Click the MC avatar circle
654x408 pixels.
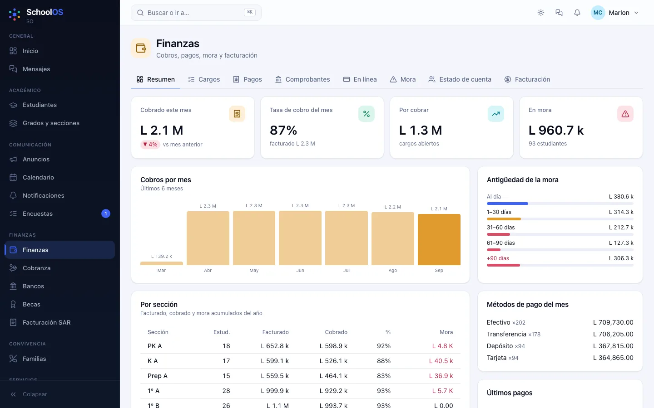click(598, 13)
